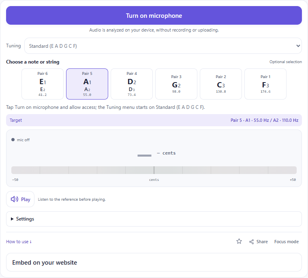Select the Pair 2 C3 string card
Viewport: 308px width, 278px height.
tap(221, 84)
